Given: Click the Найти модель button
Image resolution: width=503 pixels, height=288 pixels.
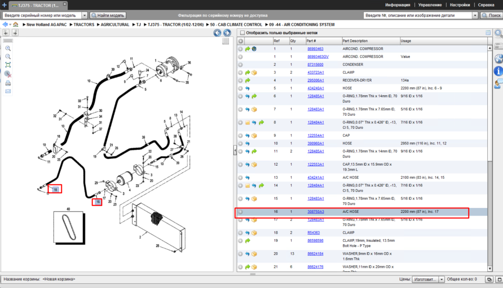Looking at the screenshot, I should click(x=108, y=16).
